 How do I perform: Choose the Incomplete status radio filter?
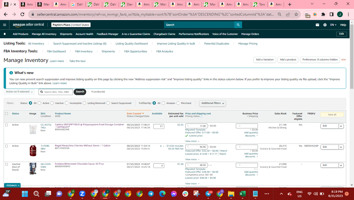66,103
